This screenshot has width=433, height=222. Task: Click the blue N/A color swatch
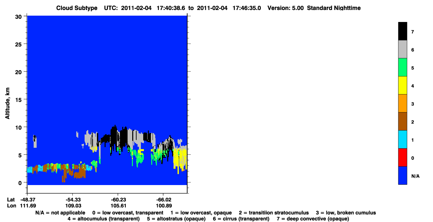pyautogui.click(x=402, y=175)
